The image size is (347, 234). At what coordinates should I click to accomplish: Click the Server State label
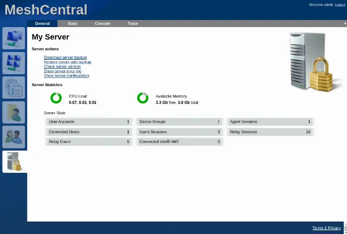[x=55, y=113]
